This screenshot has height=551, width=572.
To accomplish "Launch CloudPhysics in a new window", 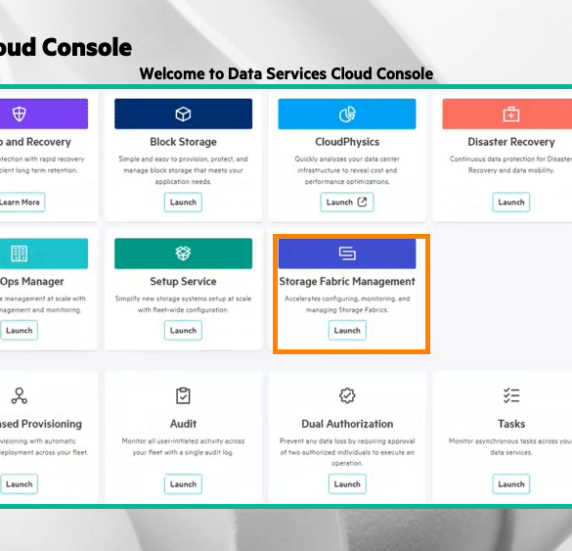I will pyautogui.click(x=347, y=203).
